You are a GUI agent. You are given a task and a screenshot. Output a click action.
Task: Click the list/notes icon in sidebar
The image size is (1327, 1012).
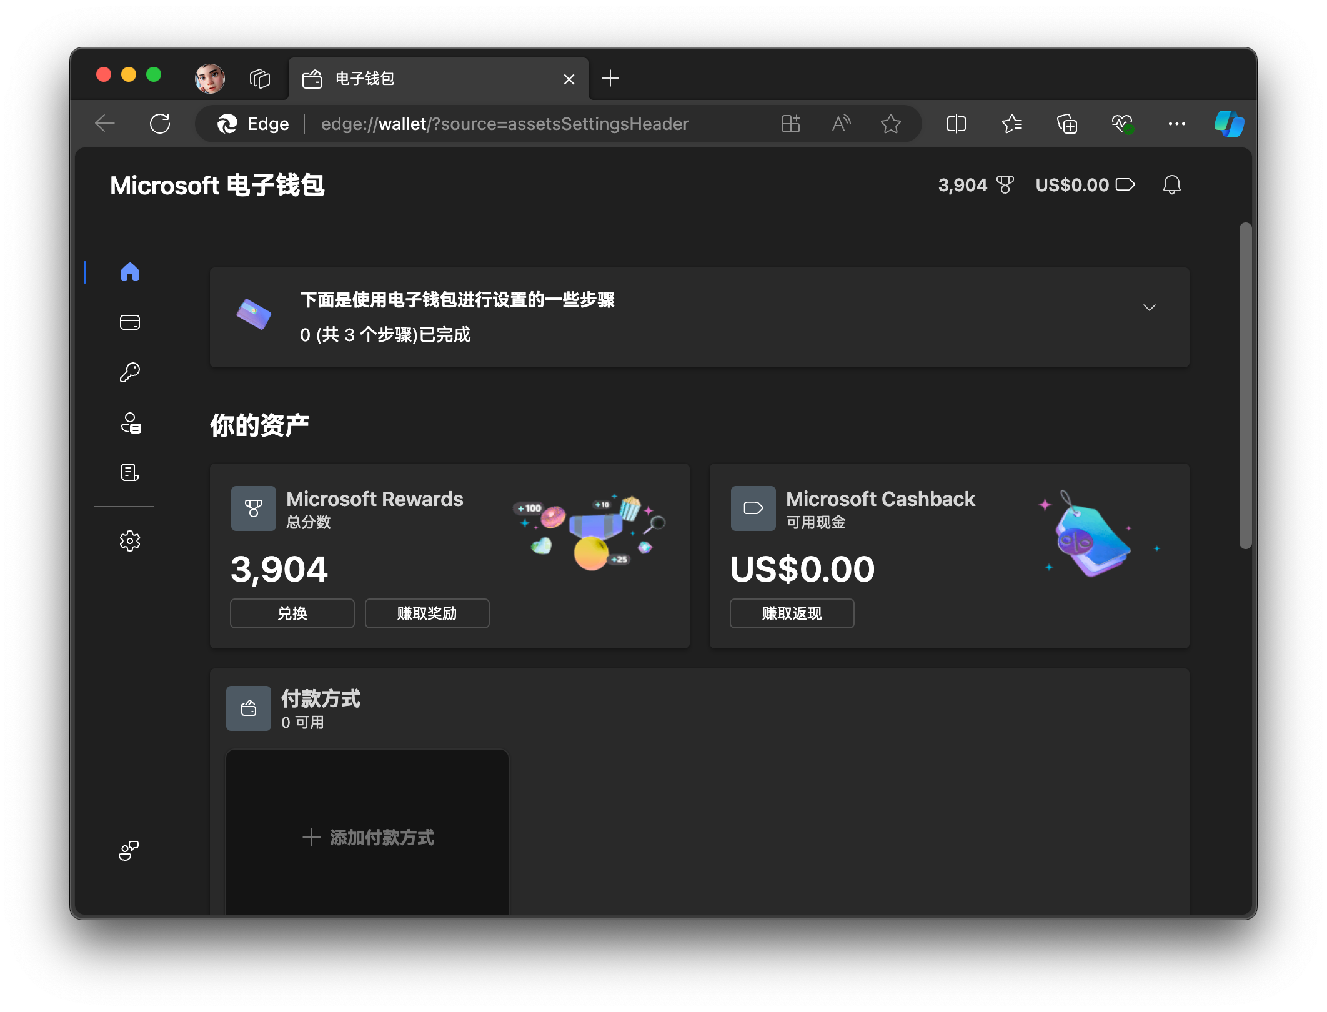point(131,472)
